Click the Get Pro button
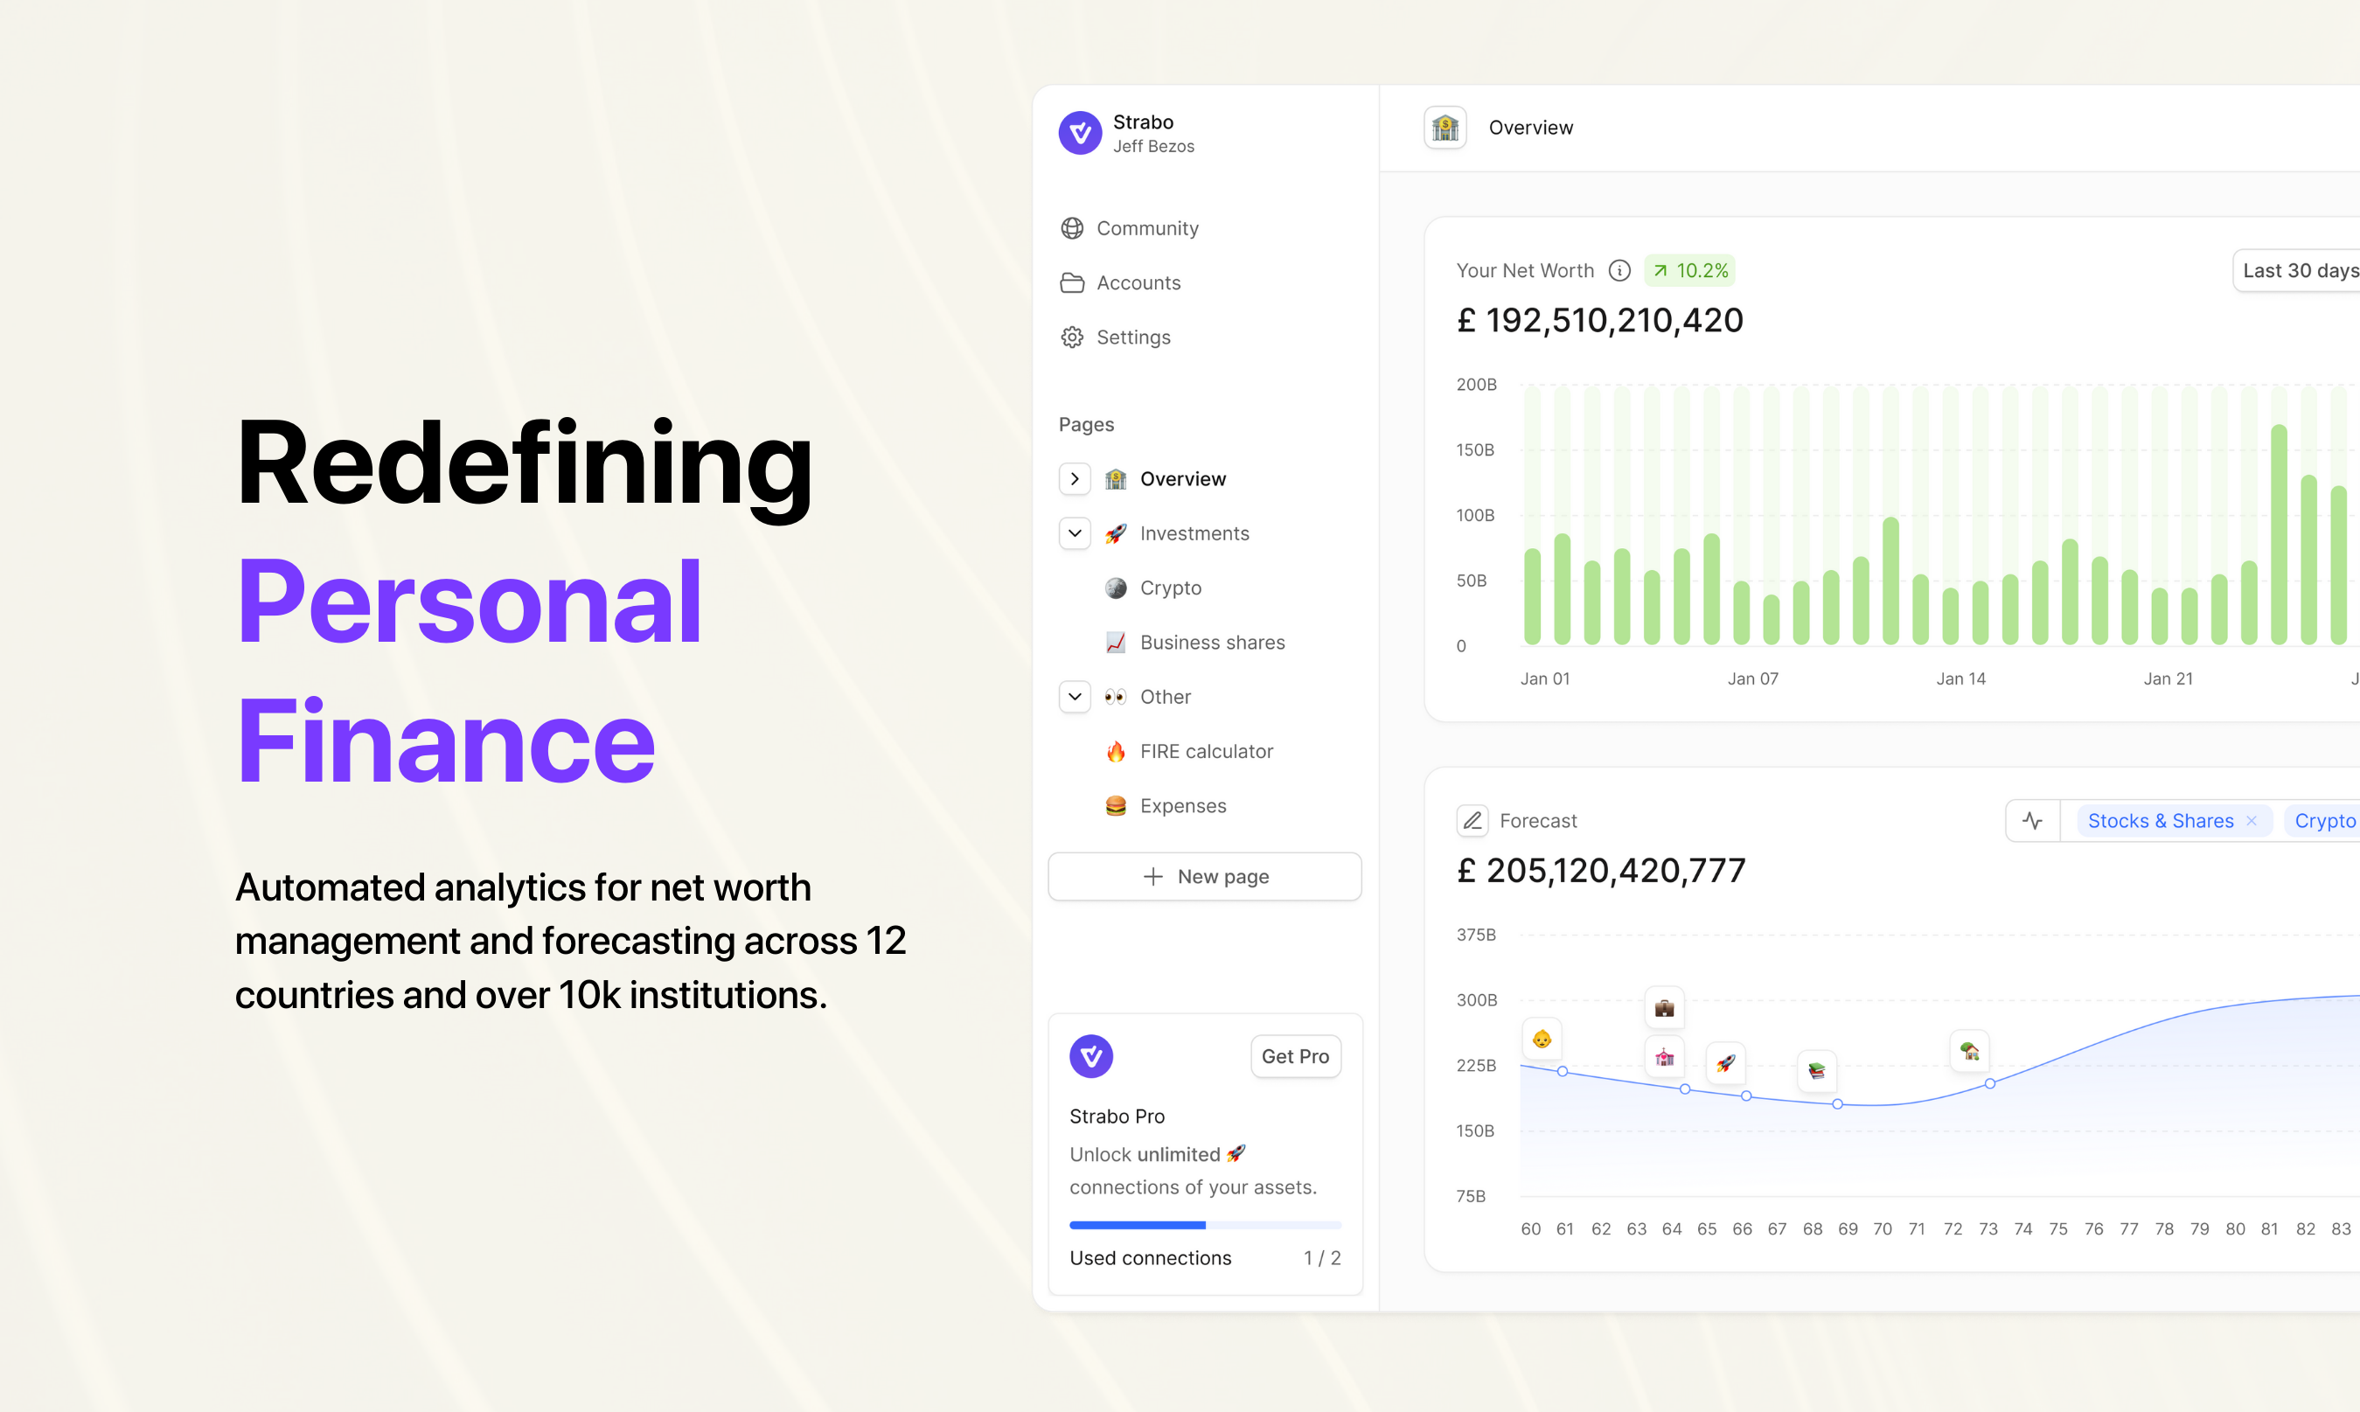Viewport: 2360px width, 1412px height. 1295,1056
